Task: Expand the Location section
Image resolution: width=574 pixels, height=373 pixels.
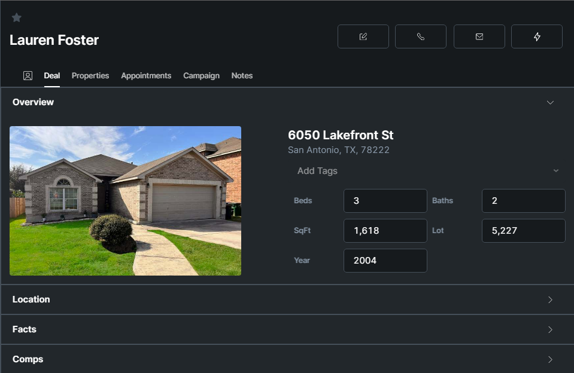Action: point(550,300)
